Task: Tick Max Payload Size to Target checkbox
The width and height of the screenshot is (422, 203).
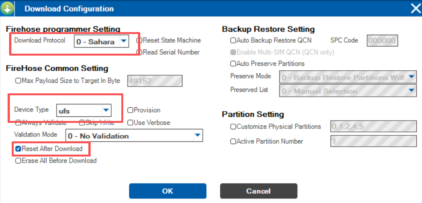Action: [x=18, y=81]
